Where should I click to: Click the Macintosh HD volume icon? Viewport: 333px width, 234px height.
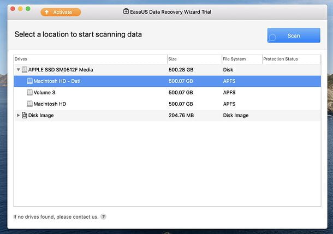(29, 104)
